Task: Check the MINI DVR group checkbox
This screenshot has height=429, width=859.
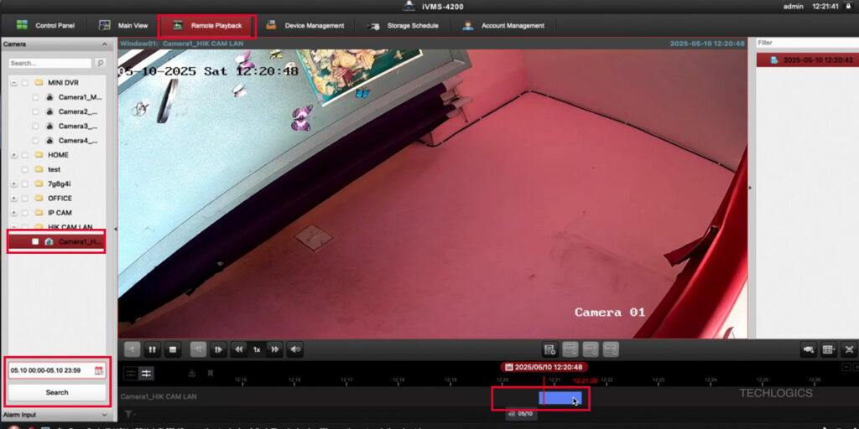Action: tap(25, 83)
